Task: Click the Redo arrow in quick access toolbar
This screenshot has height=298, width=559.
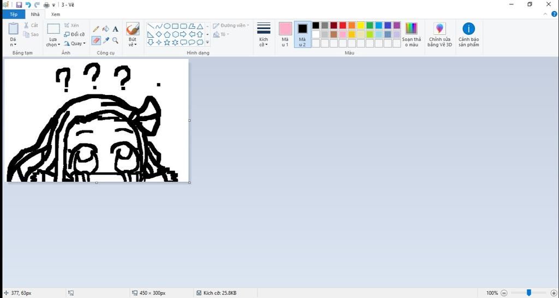Action: [x=37, y=4]
